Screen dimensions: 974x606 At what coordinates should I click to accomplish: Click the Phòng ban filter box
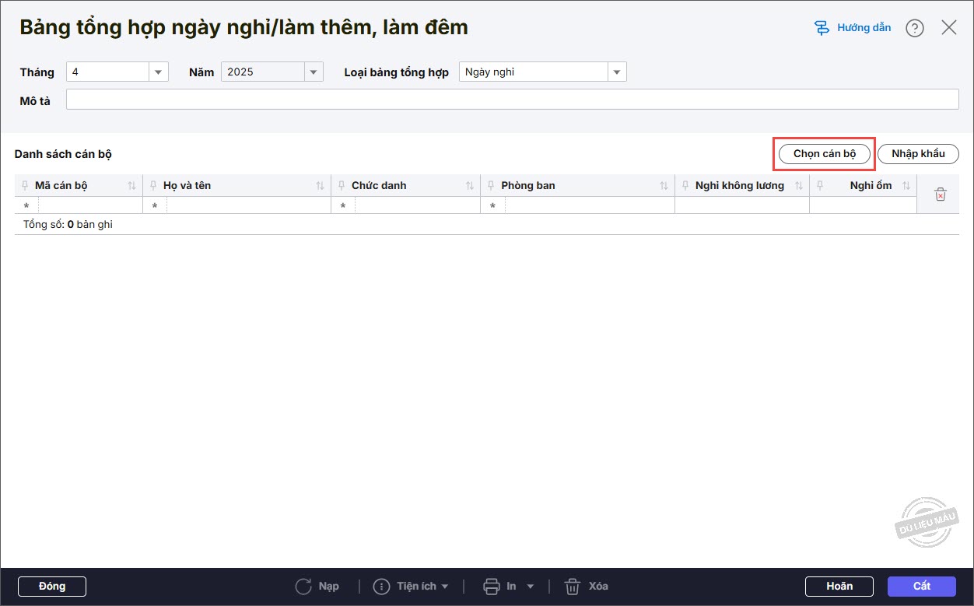tap(590, 205)
